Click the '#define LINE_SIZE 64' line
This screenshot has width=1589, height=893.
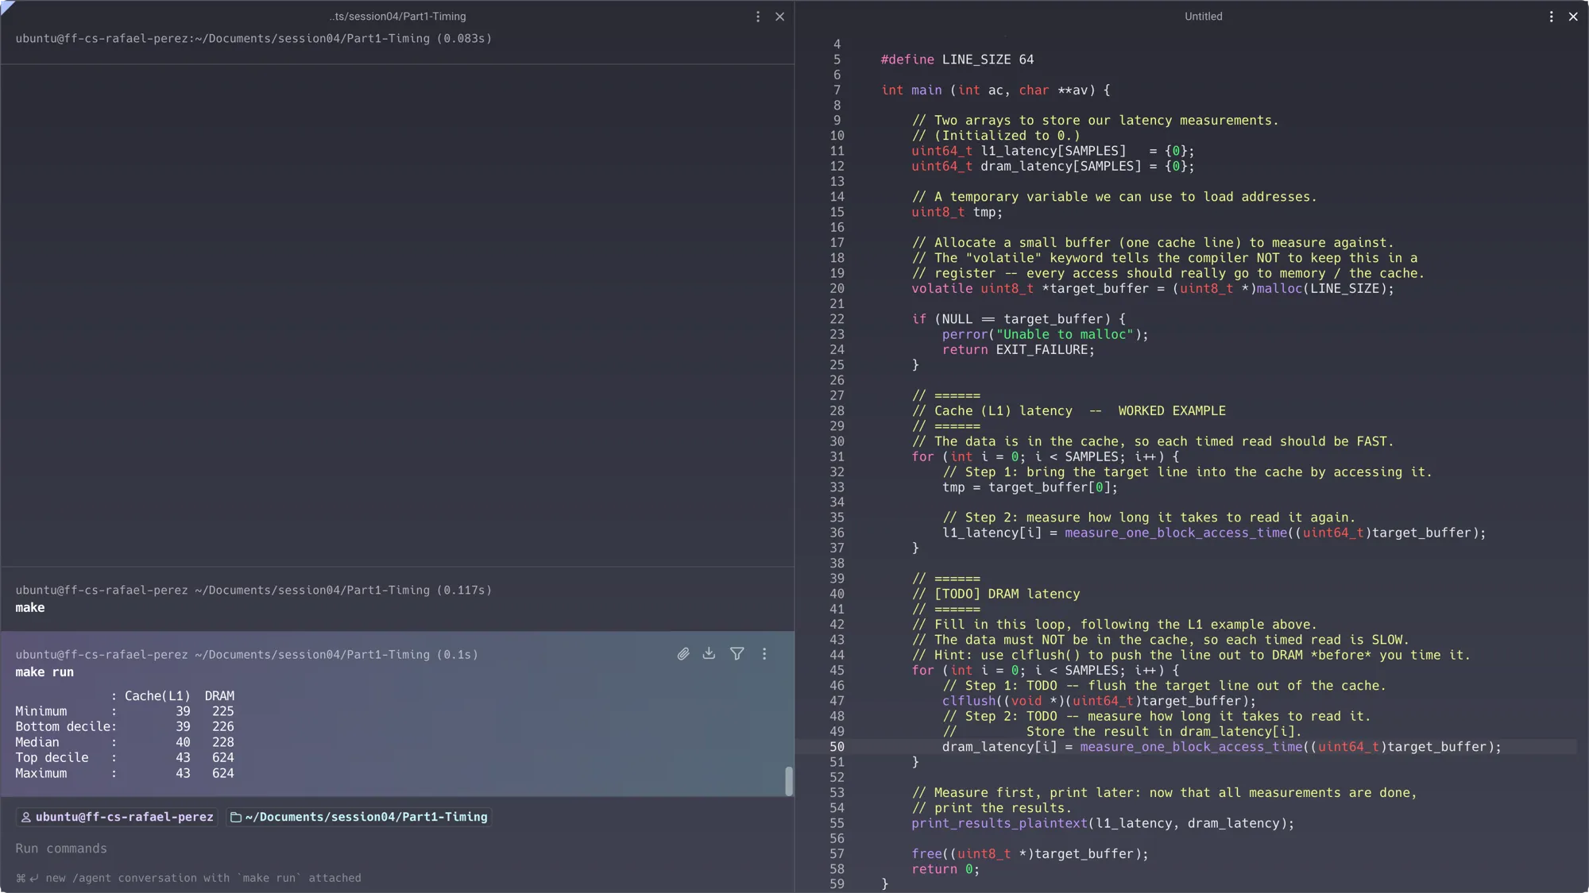pos(957,60)
